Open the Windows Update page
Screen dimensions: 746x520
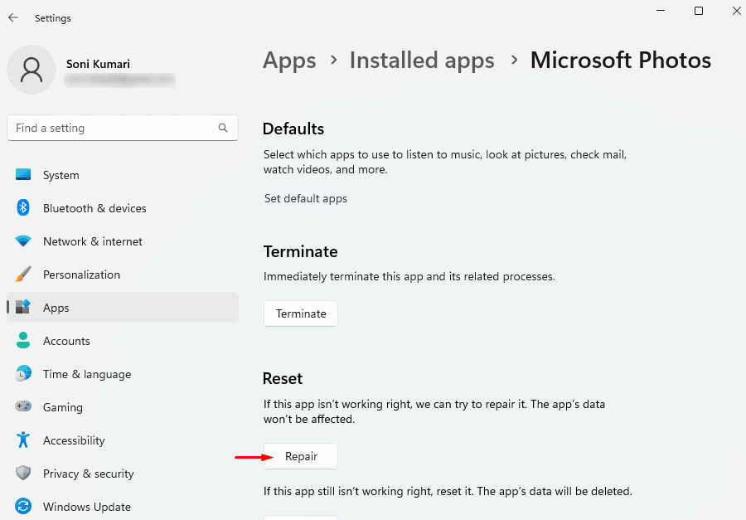point(123,507)
